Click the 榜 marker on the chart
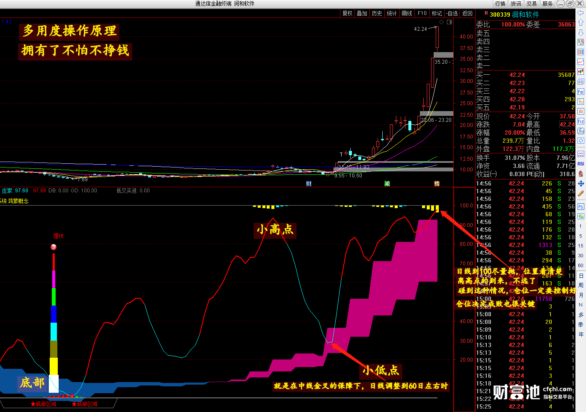 tap(437, 184)
